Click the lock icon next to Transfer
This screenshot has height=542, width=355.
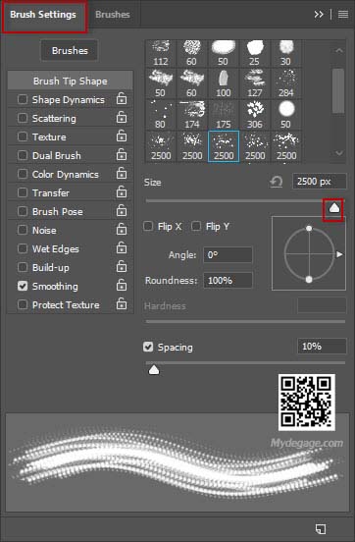pos(122,192)
